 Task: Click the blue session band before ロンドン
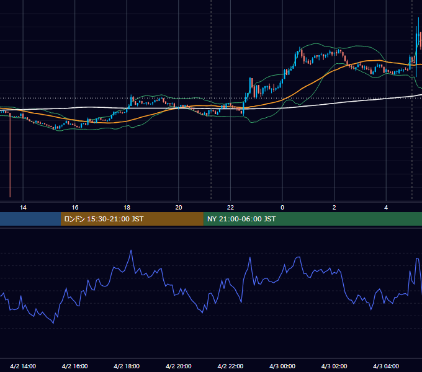click(x=30, y=219)
